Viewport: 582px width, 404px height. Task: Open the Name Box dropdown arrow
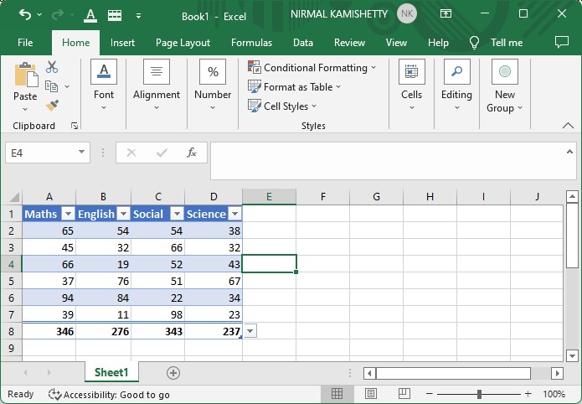(82, 153)
